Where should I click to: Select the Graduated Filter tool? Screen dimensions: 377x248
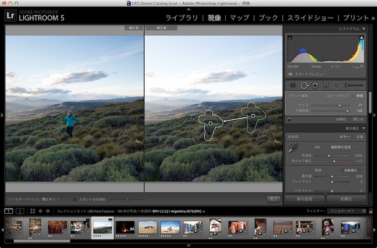326,85
